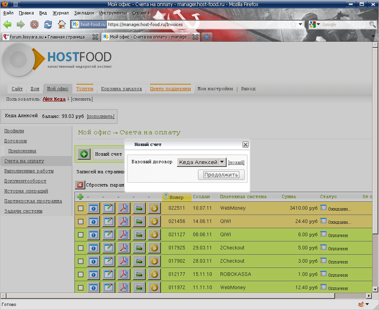Edit invoice 021127 with the pencil icon
The width and height of the screenshot is (379, 310).
pos(108,235)
